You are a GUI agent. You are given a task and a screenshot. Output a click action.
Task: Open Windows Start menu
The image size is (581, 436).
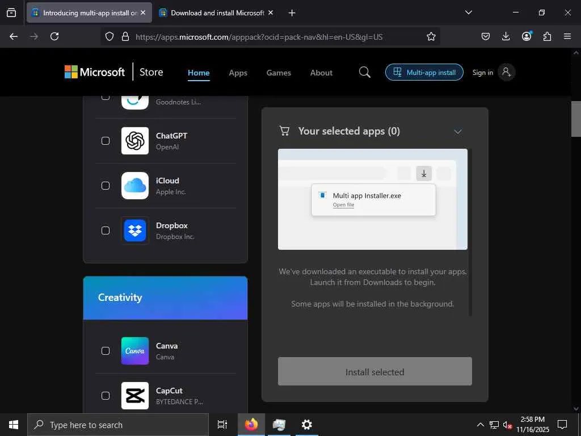pos(14,425)
